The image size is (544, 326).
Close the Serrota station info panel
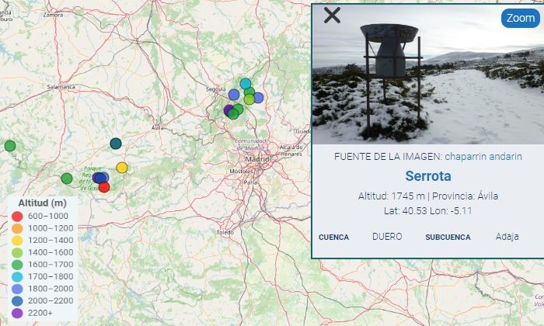(x=332, y=16)
